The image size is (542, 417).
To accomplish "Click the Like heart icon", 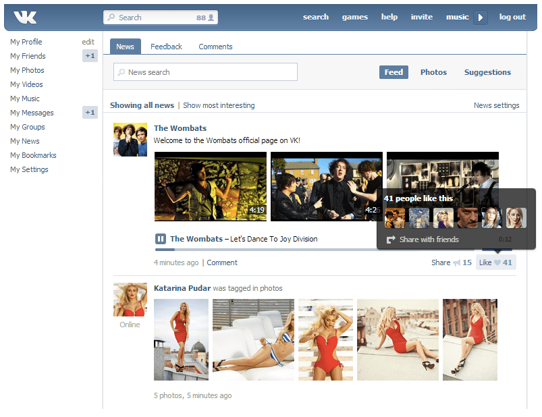I will (x=497, y=262).
